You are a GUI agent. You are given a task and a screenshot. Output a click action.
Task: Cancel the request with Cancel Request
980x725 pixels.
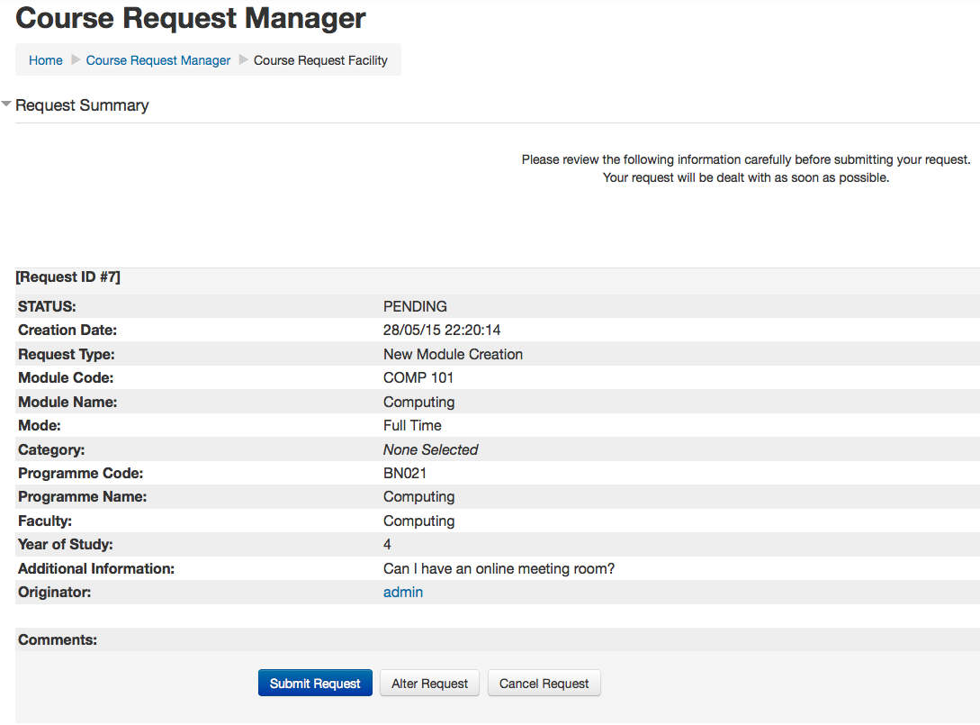tap(544, 684)
